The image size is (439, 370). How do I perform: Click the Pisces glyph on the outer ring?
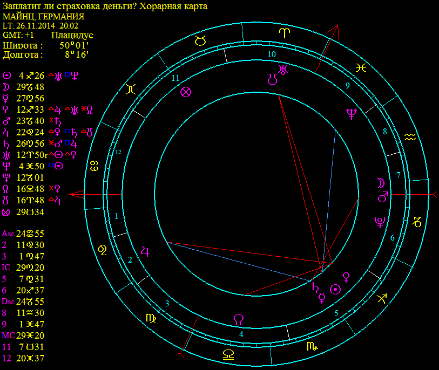[x=361, y=67]
